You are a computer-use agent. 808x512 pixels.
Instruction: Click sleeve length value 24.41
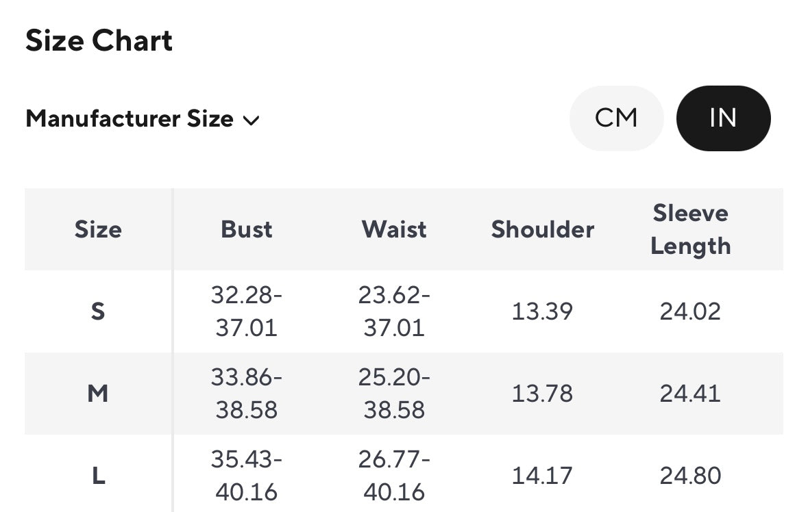tap(690, 394)
